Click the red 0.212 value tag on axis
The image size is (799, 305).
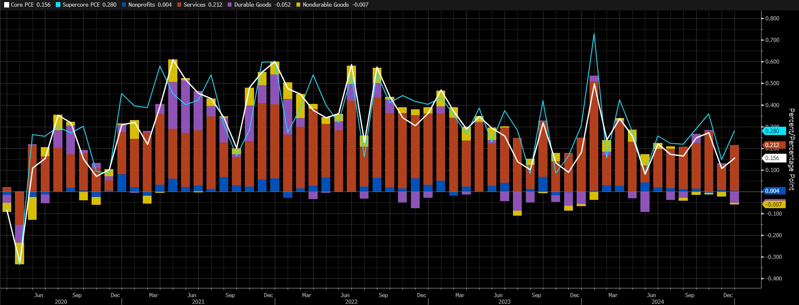[x=774, y=145]
